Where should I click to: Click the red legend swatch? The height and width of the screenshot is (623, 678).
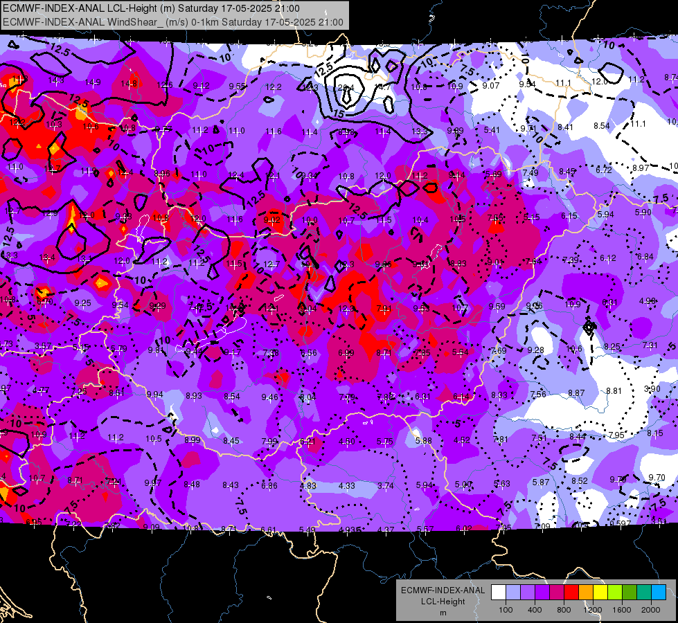pos(571,593)
